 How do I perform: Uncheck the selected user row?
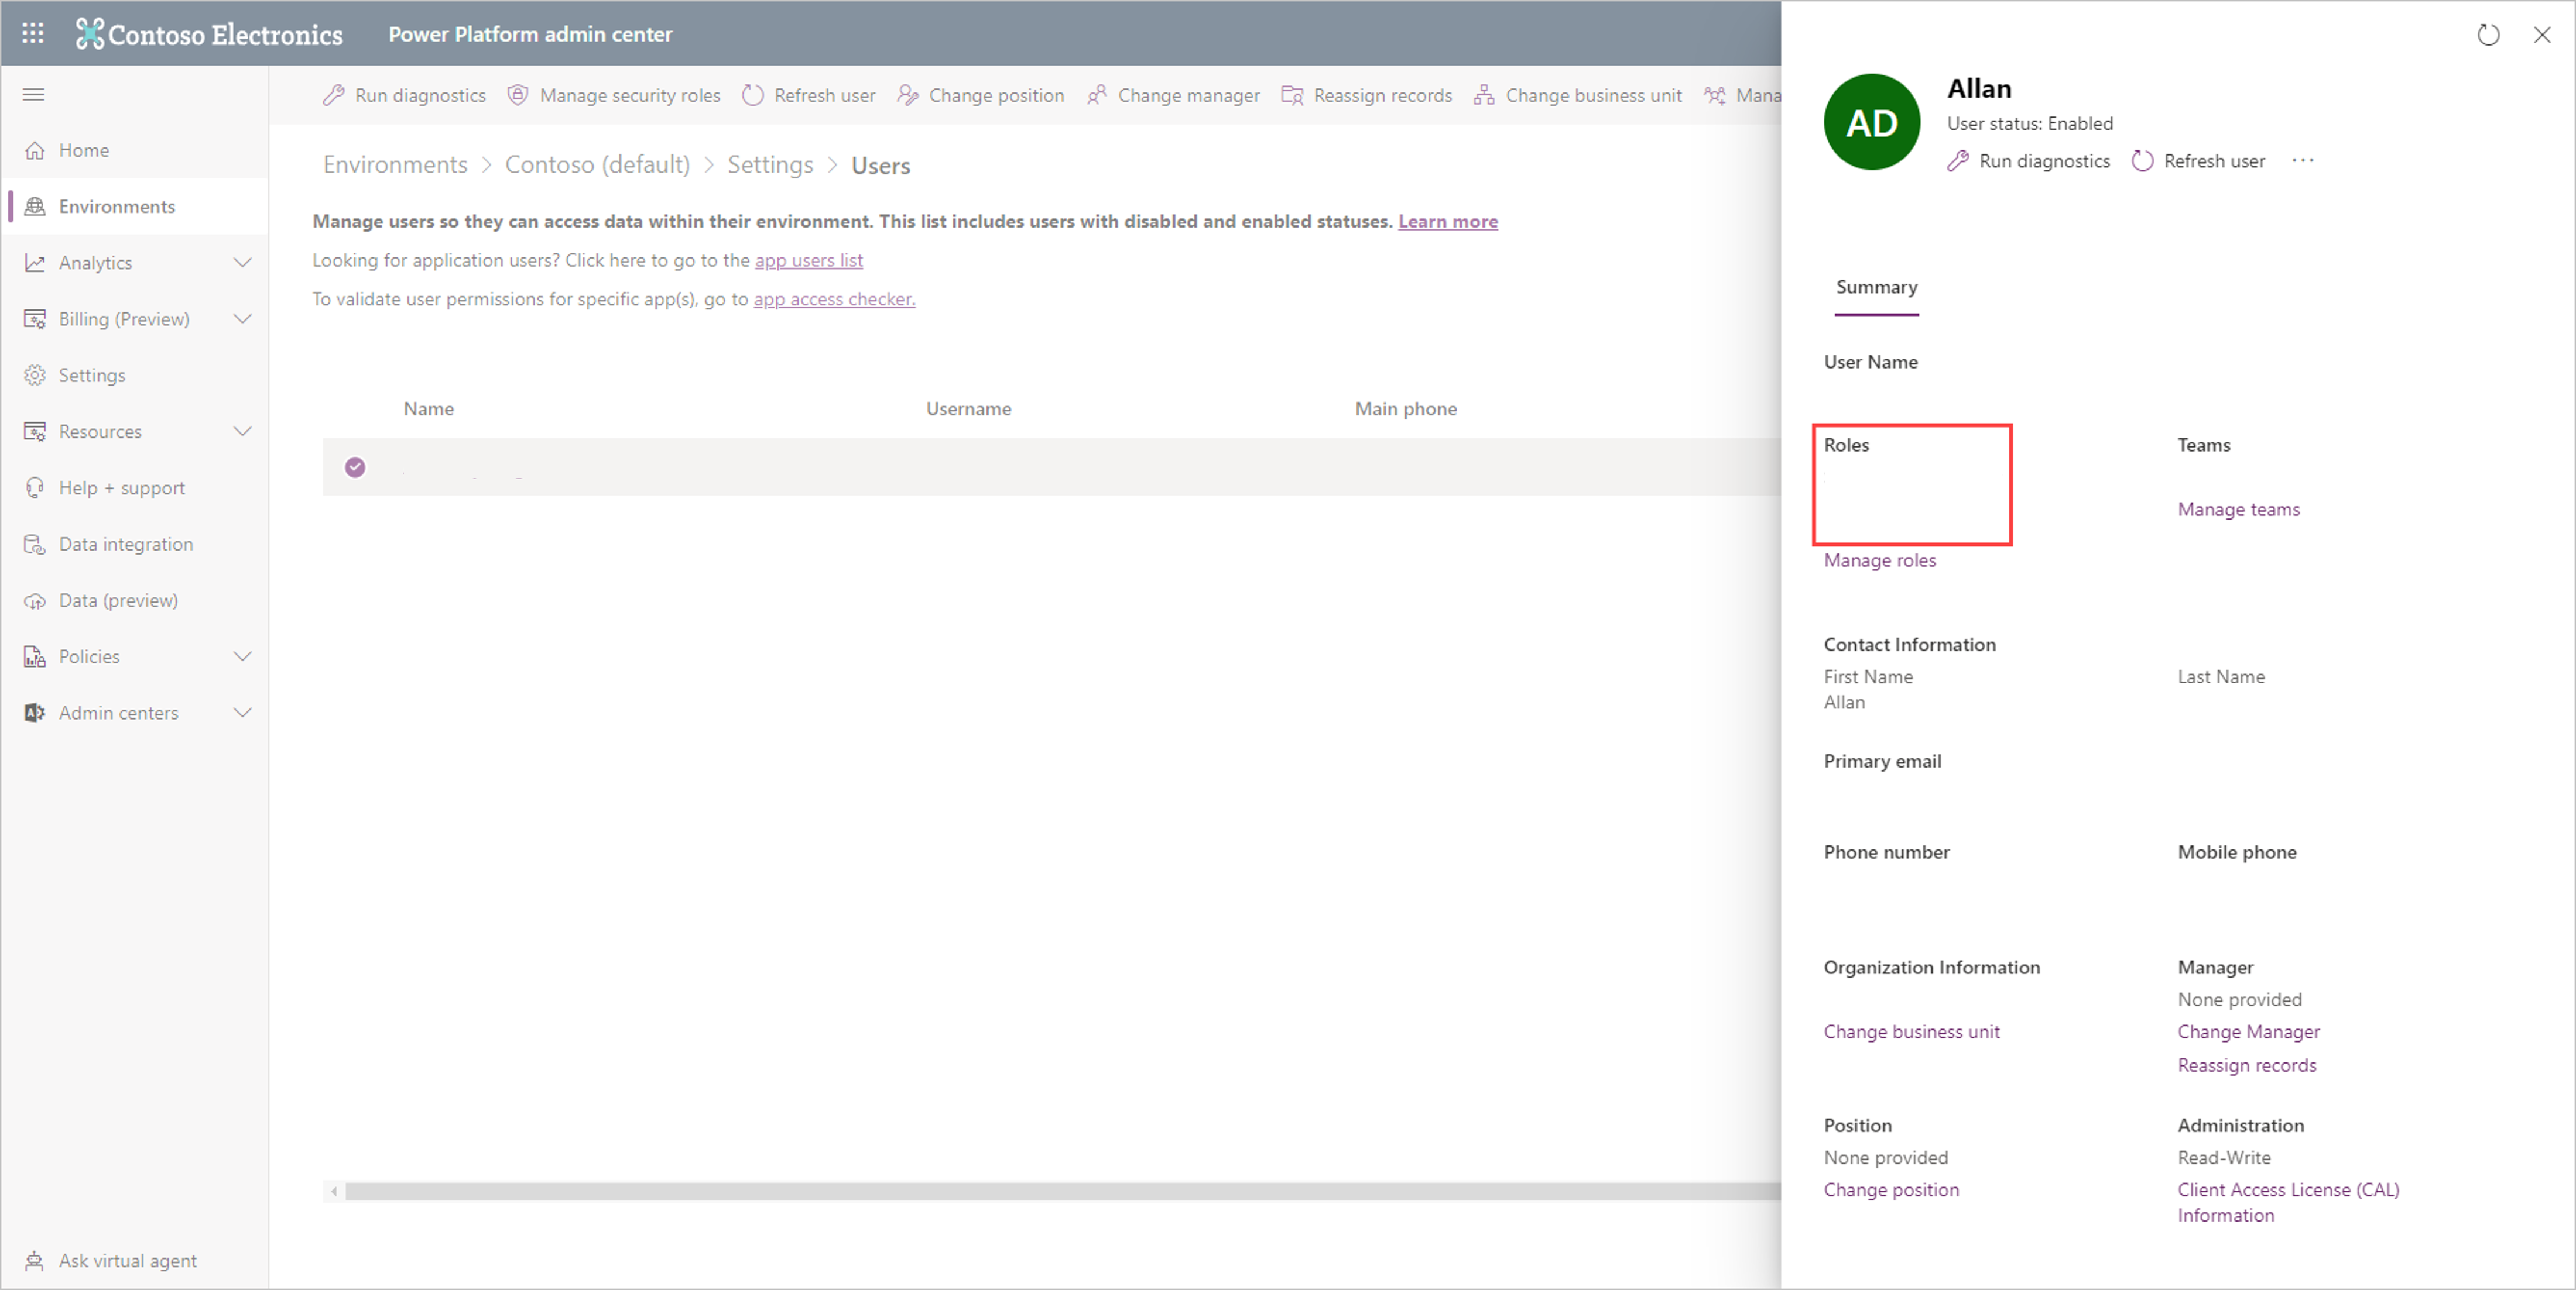[355, 467]
